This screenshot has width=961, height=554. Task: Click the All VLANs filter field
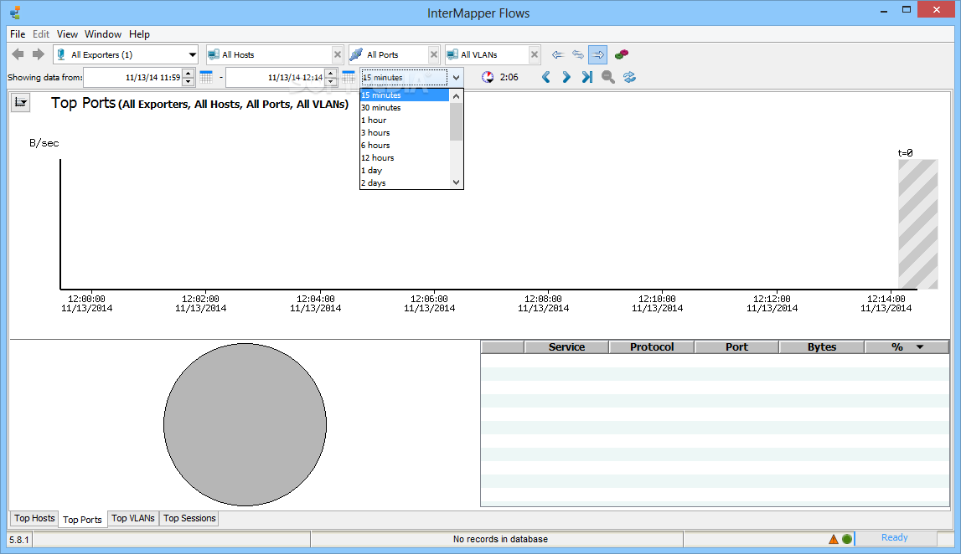tap(487, 54)
